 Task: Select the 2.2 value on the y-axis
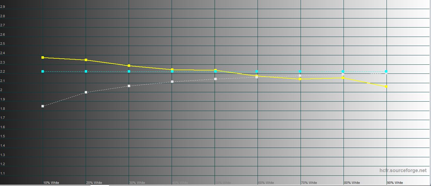point(2,72)
